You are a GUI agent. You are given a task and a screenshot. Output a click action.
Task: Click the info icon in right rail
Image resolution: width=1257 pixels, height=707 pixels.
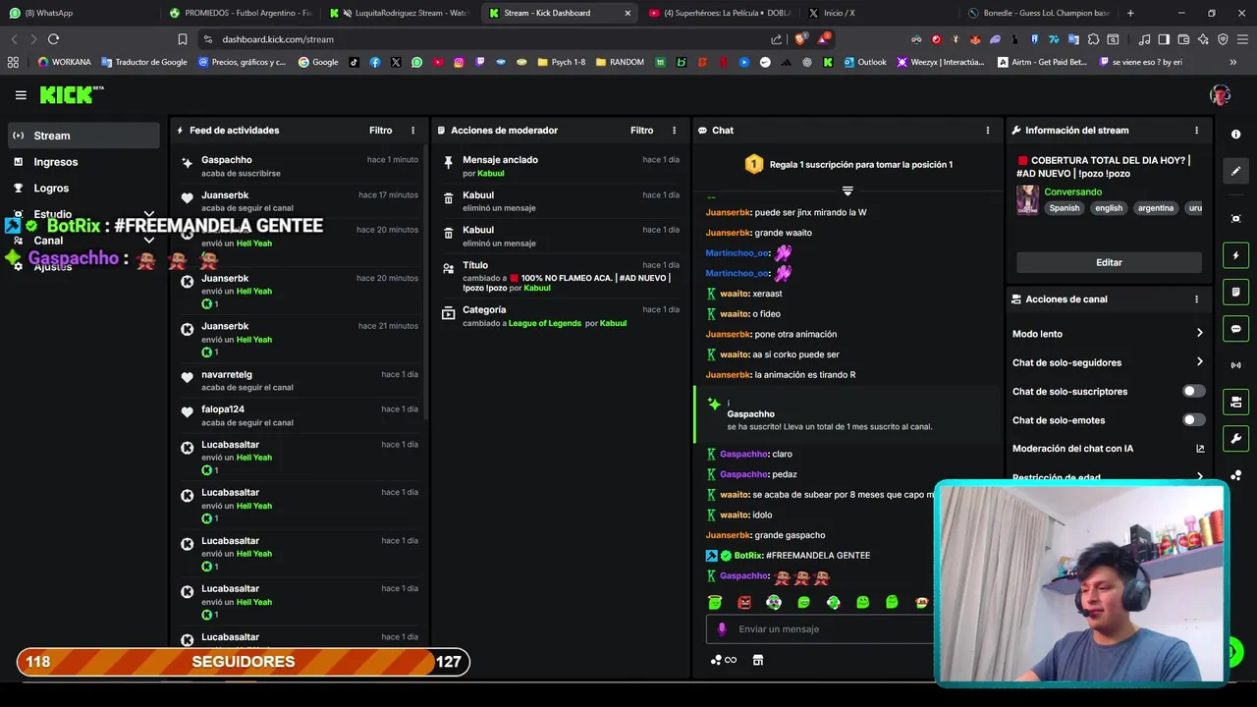coord(1235,135)
